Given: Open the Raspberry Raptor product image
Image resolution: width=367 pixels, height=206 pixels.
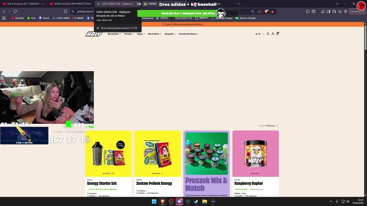Looking at the screenshot, I should [255, 154].
